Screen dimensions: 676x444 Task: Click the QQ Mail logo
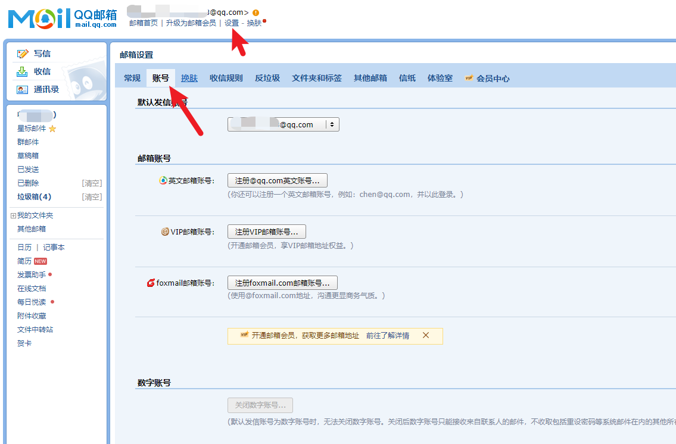point(62,18)
